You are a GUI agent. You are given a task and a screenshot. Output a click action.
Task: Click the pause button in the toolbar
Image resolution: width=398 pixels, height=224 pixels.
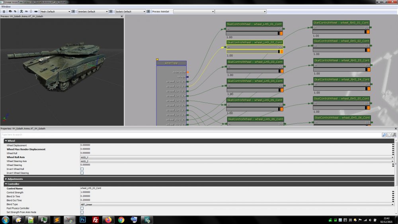click(4, 12)
